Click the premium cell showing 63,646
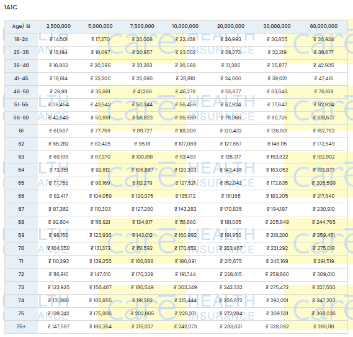 click(277, 91)
